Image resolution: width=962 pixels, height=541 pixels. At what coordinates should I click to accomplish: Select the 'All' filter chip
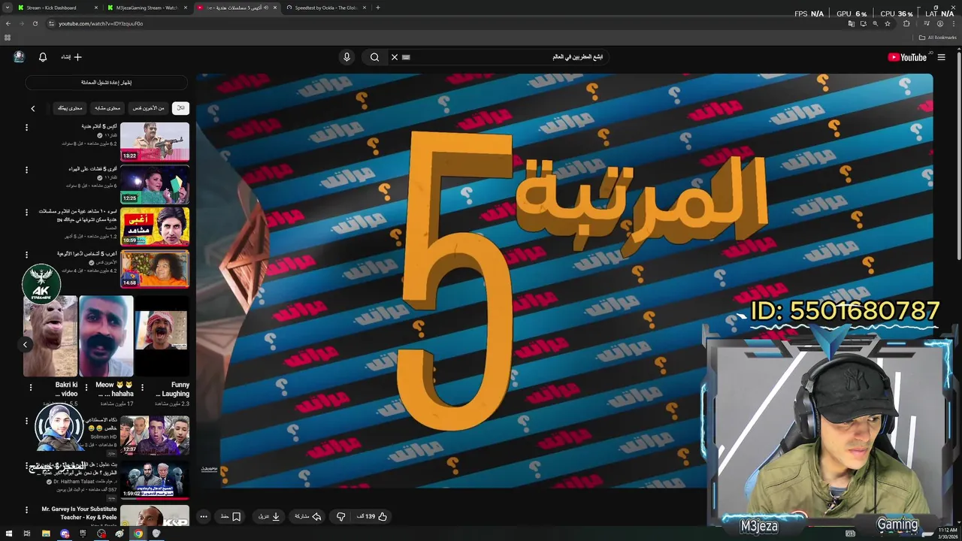point(180,108)
